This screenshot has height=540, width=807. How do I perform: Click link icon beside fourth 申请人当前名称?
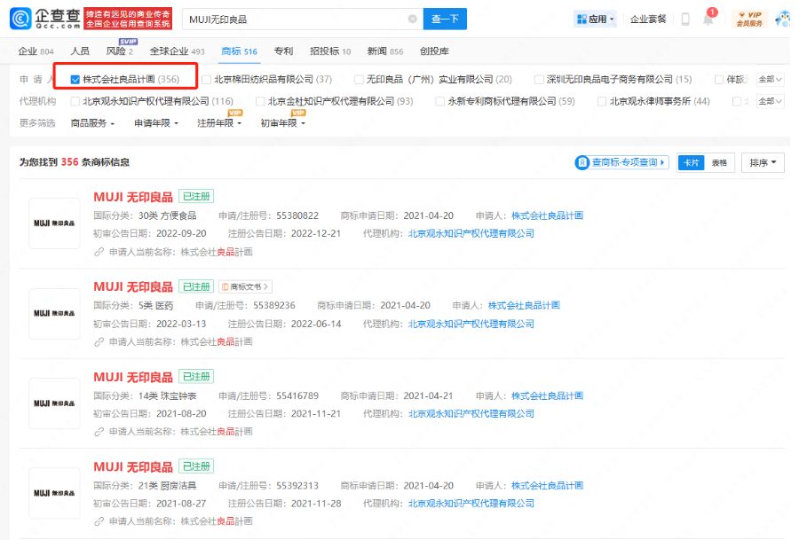pyautogui.click(x=99, y=521)
